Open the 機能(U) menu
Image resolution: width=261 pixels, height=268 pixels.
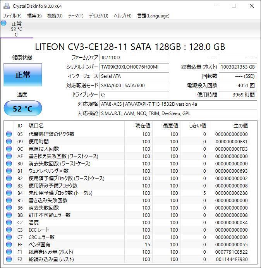tap(55, 16)
